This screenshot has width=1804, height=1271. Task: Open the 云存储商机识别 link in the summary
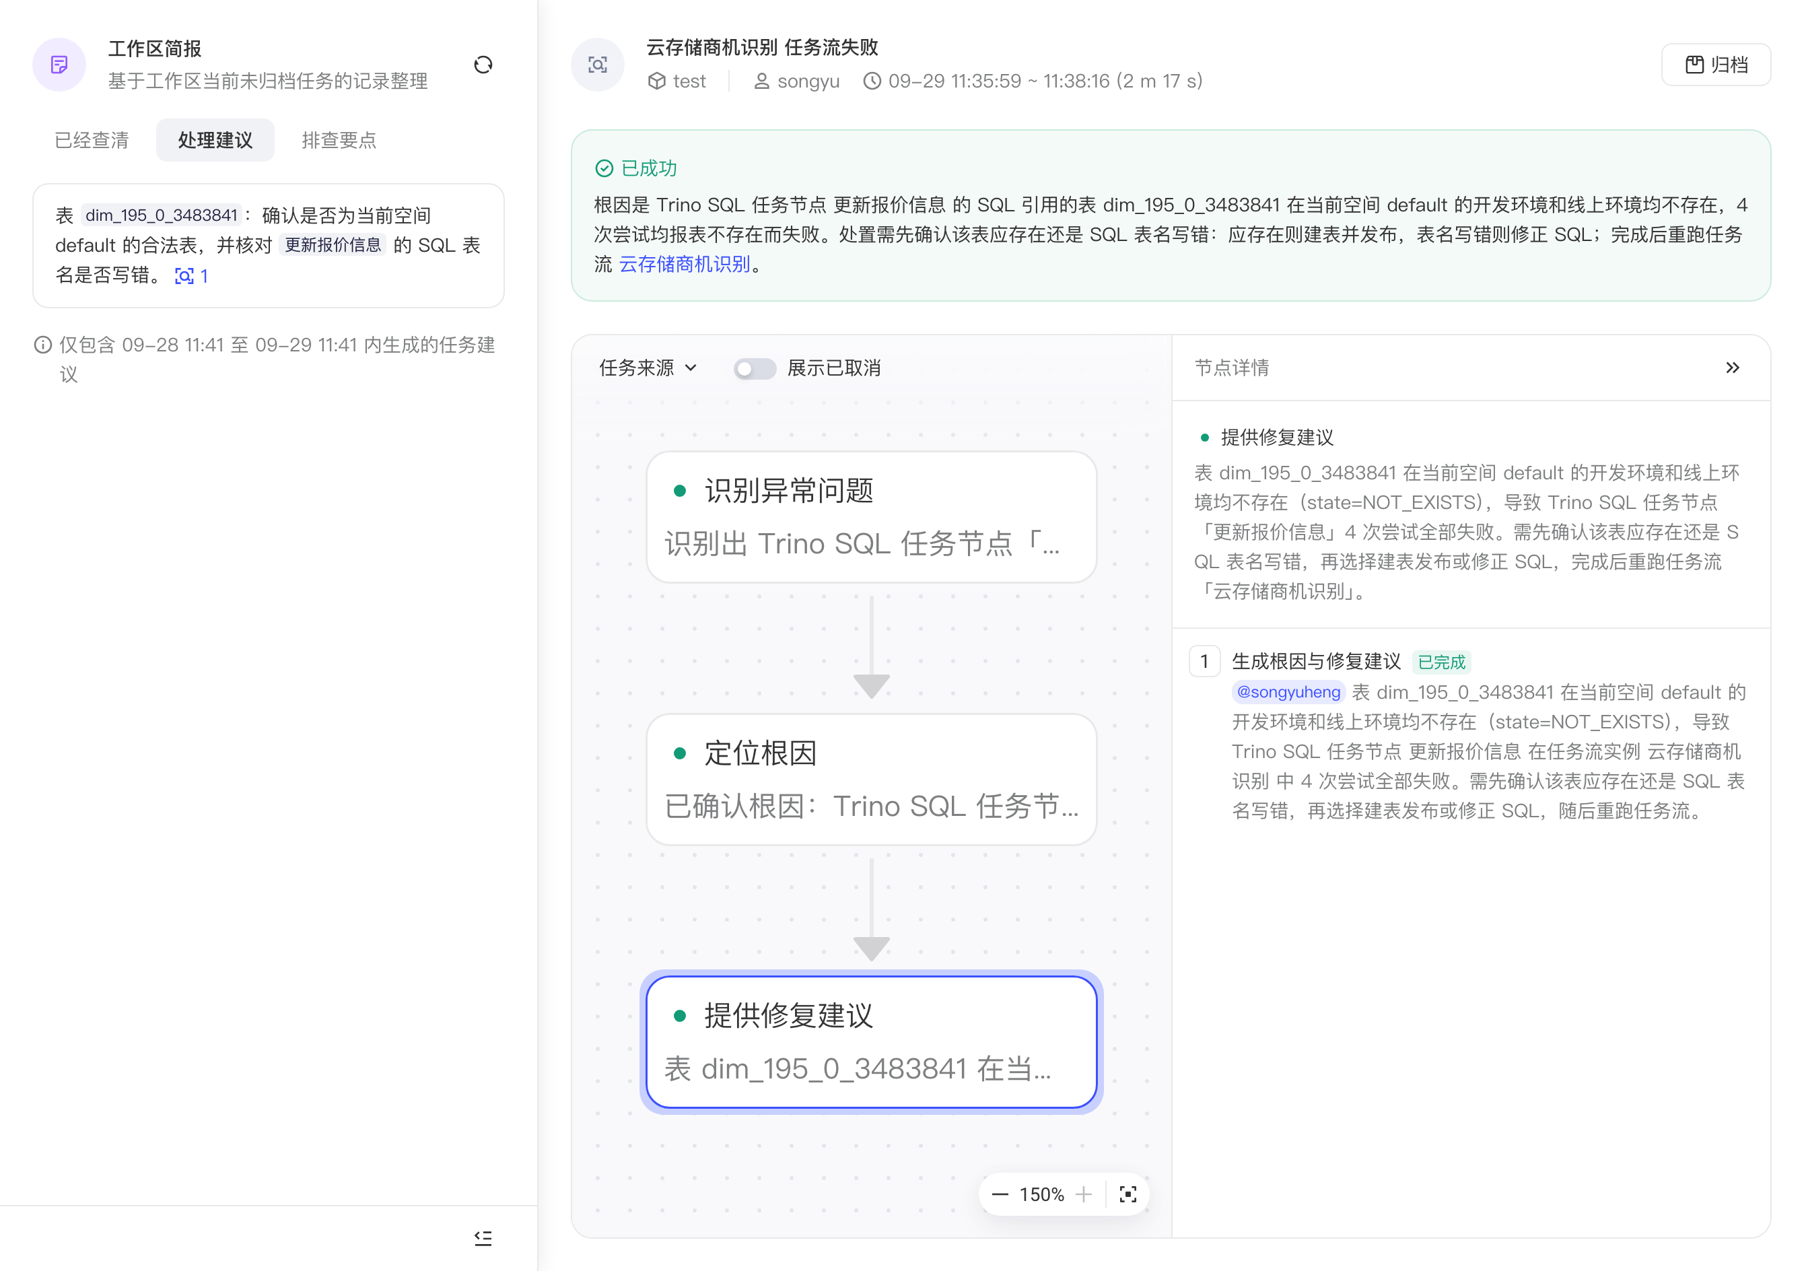tap(685, 264)
